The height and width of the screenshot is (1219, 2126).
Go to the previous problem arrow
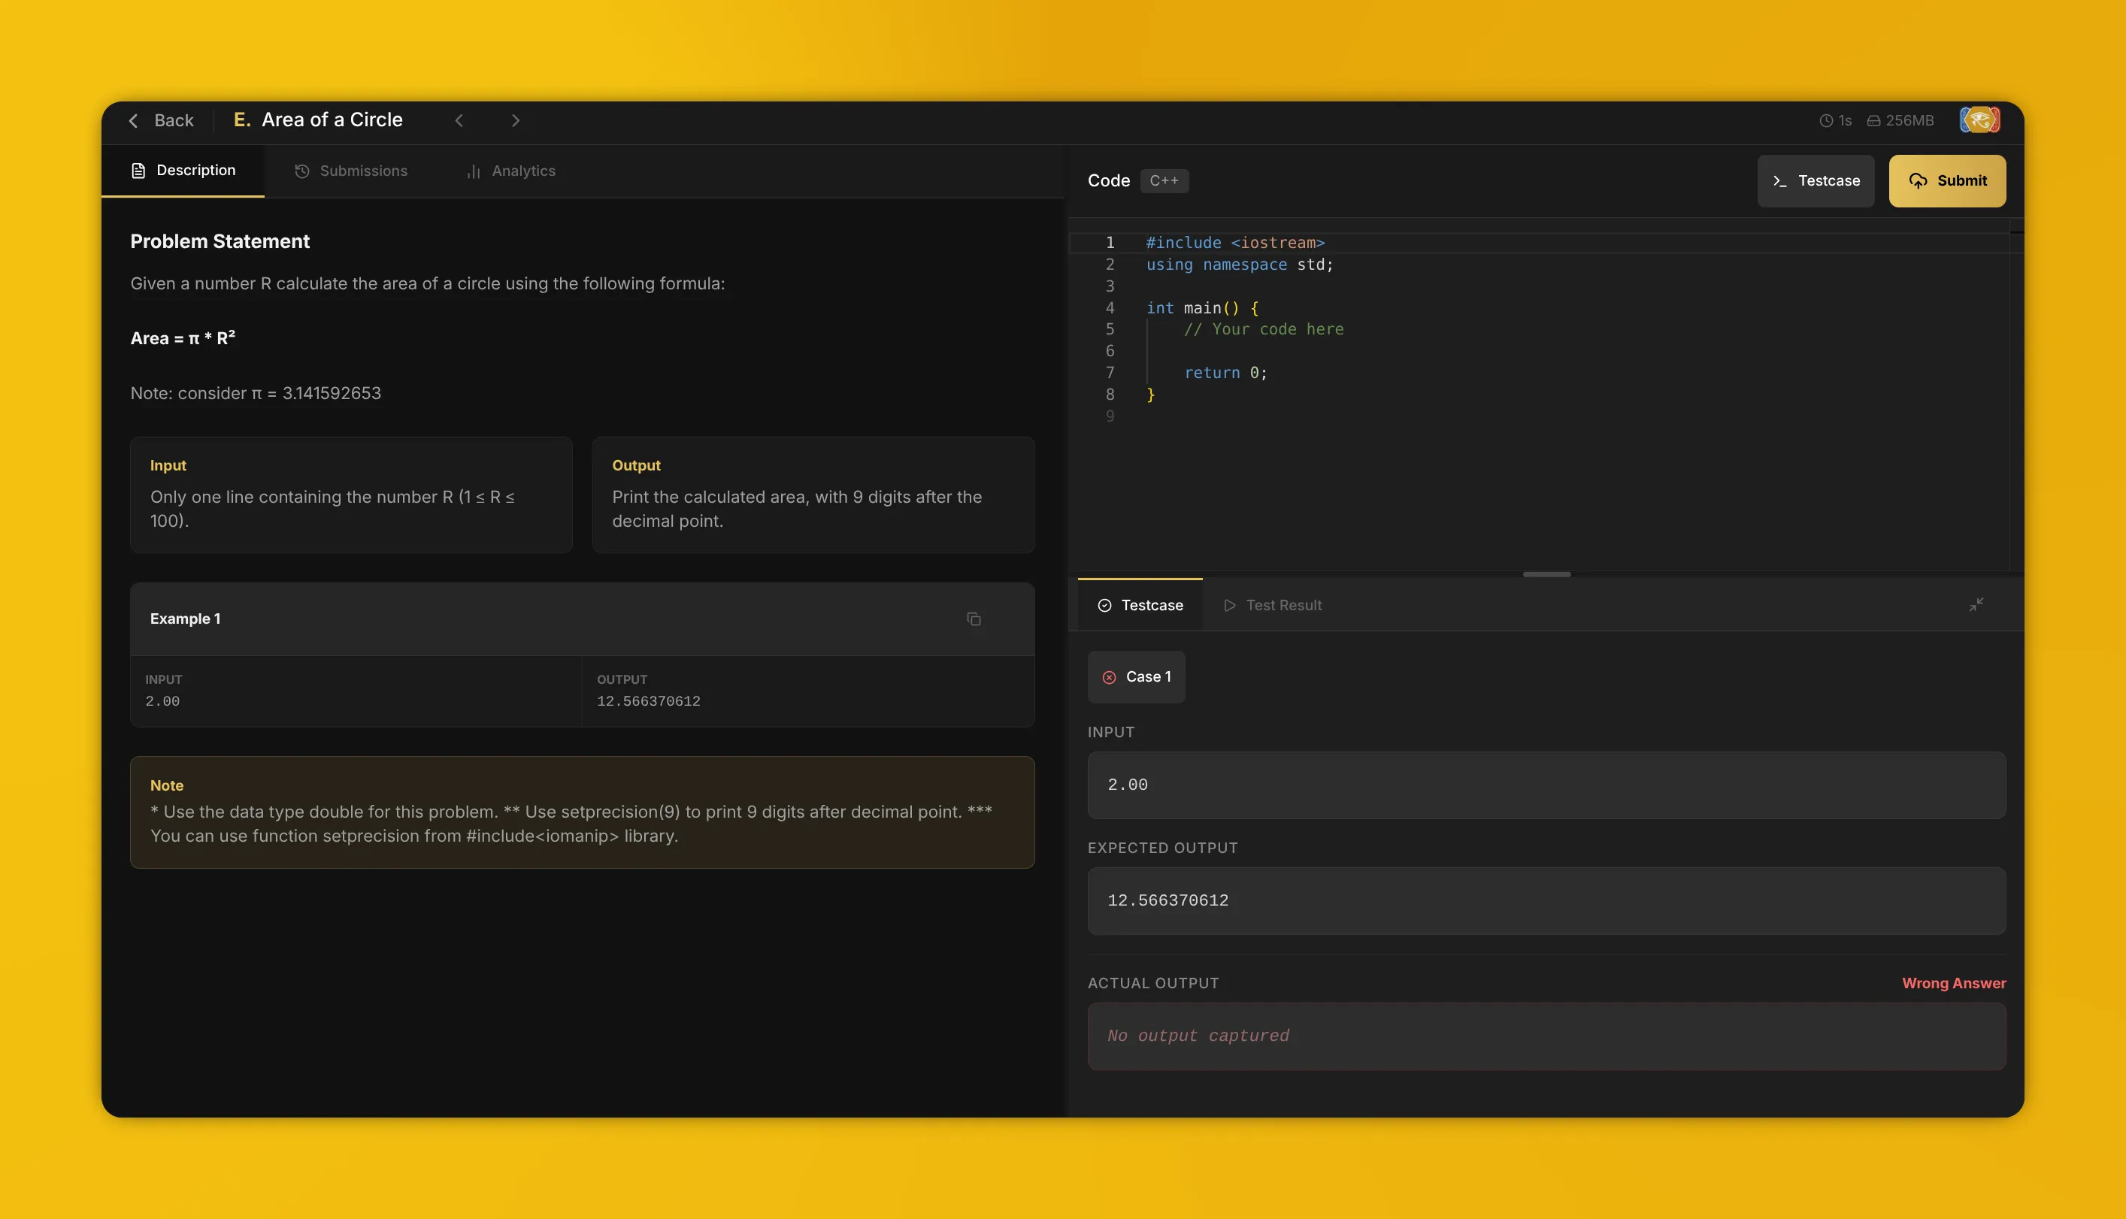click(459, 120)
